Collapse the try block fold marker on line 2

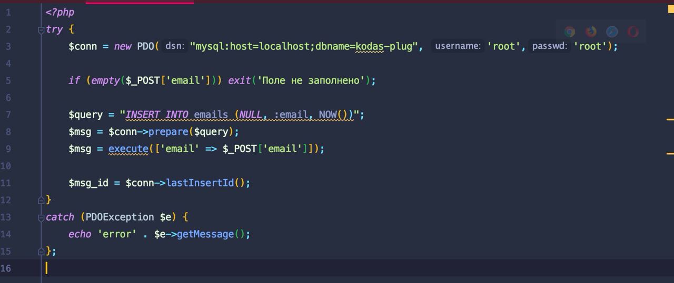[x=41, y=30]
